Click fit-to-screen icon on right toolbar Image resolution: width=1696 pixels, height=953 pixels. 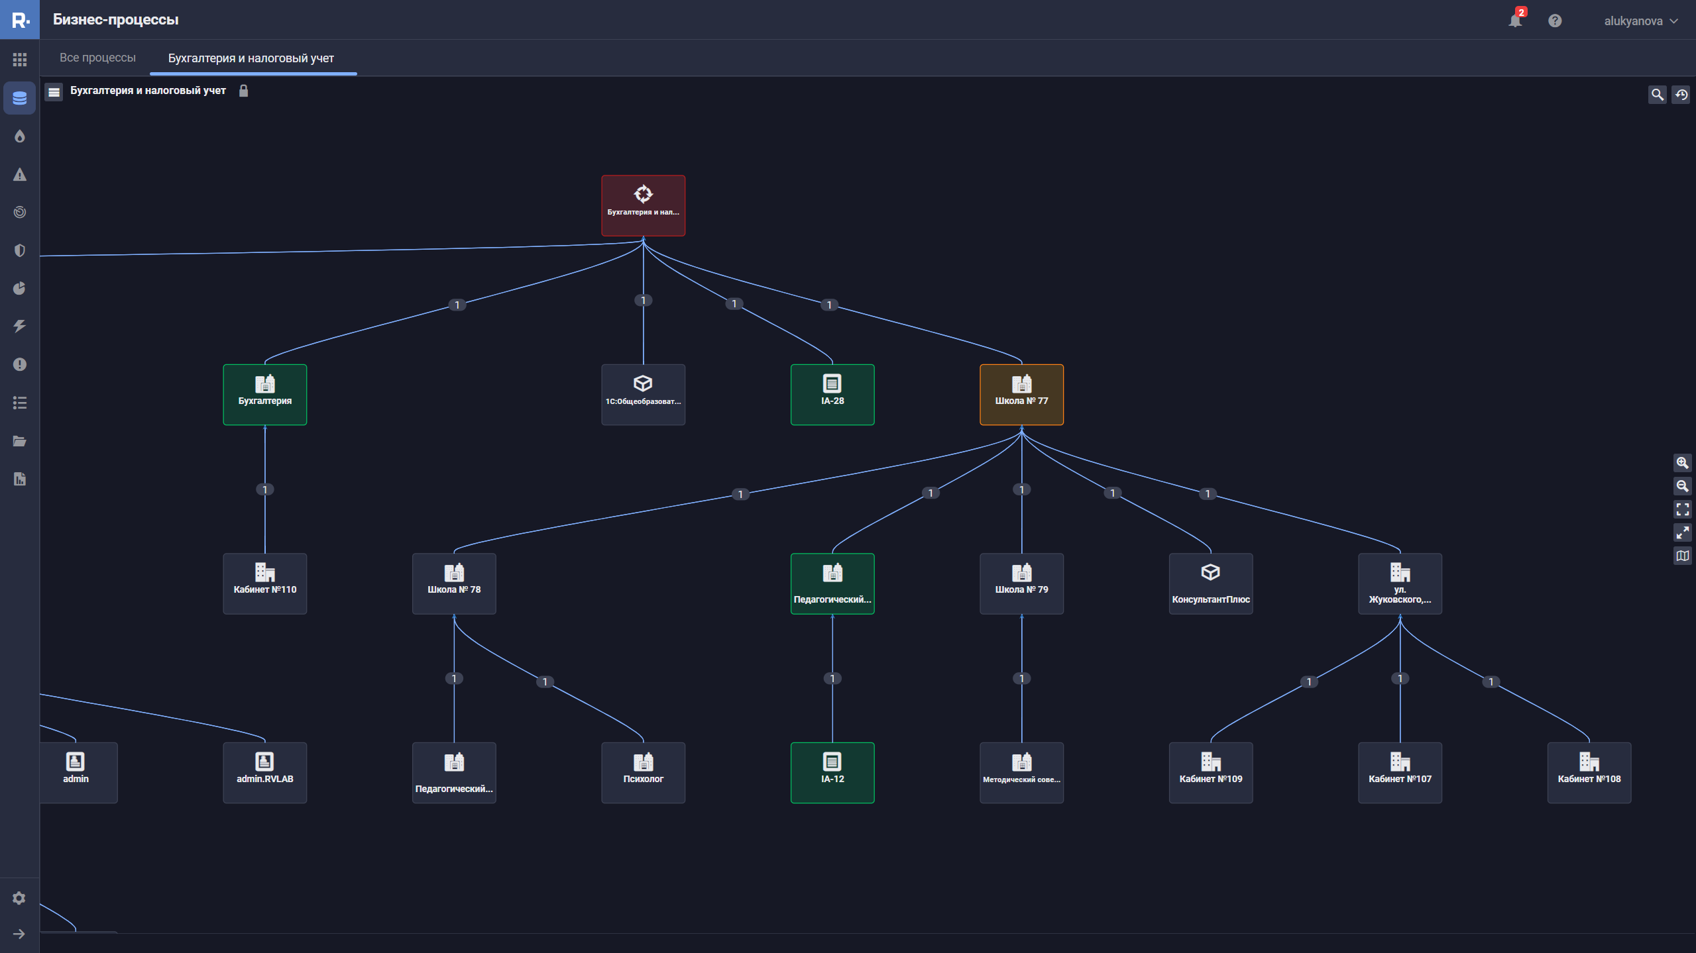[1682, 509]
